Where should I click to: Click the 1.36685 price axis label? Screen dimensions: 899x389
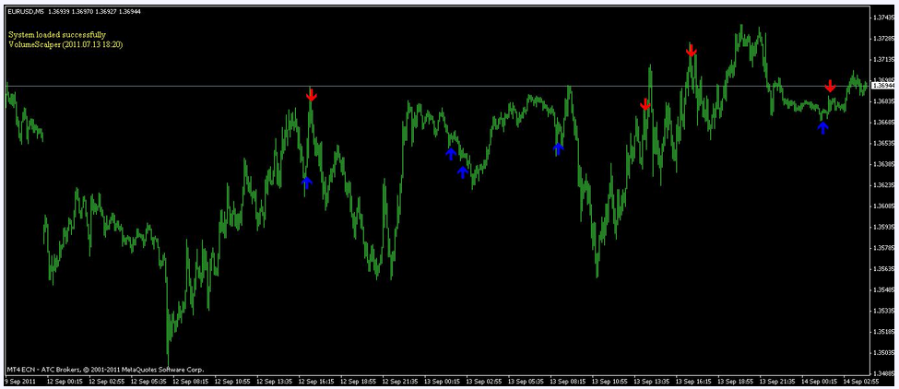[x=883, y=123]
